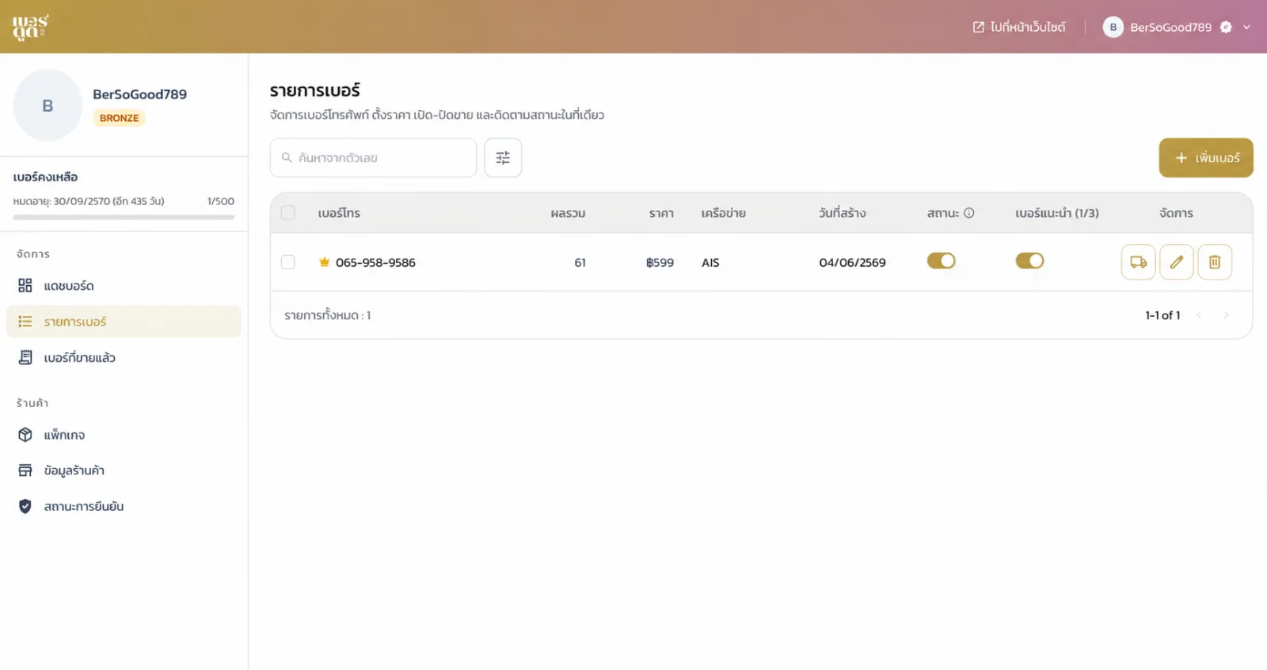Click the trash delete icon for 065-958-9586
1267x670 pixels.
[x=1215, y=262]
